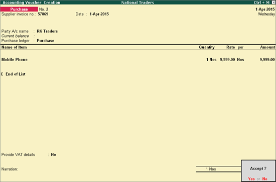Image resolution: width=276 pixels, height=182 pixels.
Task: Click the per unit Nos field
Action: [240, 60]
